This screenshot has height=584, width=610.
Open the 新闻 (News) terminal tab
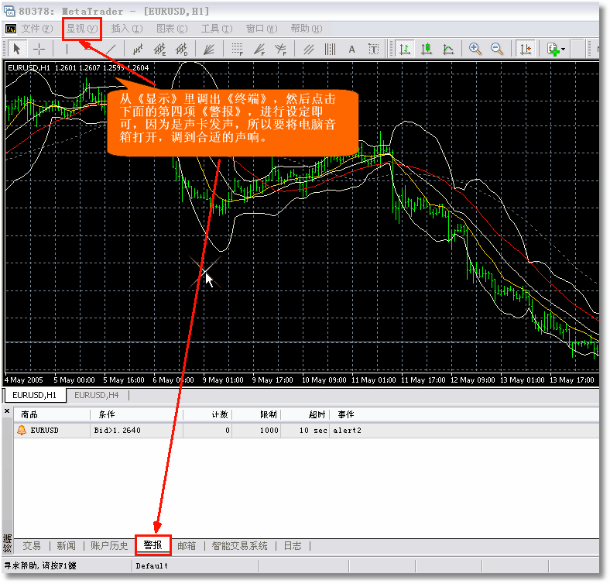[x=66, y=546]
